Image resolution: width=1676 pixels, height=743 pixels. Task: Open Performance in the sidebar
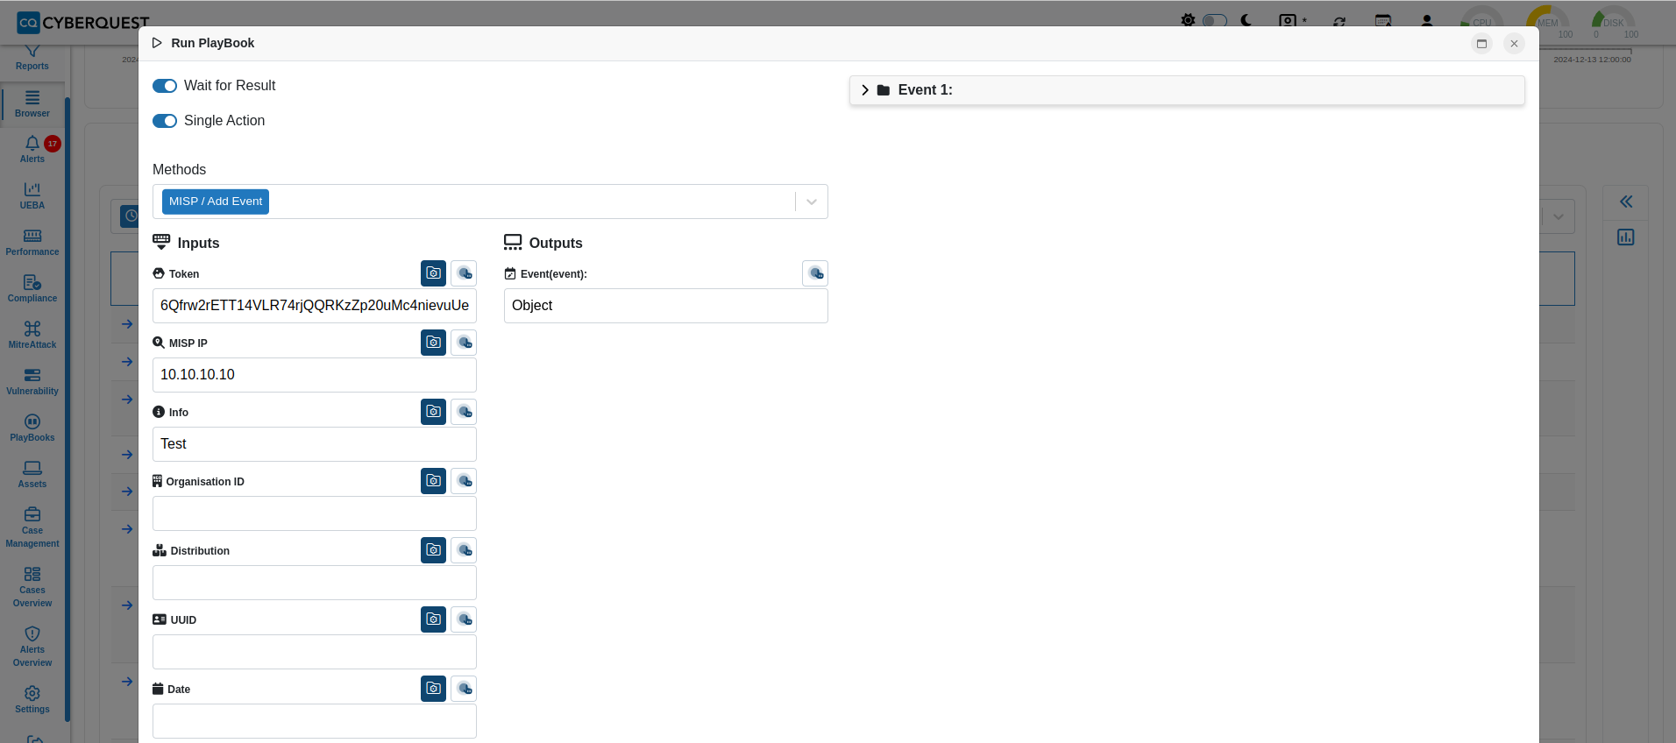point(32,243)
